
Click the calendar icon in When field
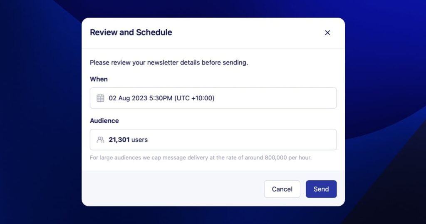pyautogui.click(x=100, y=98)
